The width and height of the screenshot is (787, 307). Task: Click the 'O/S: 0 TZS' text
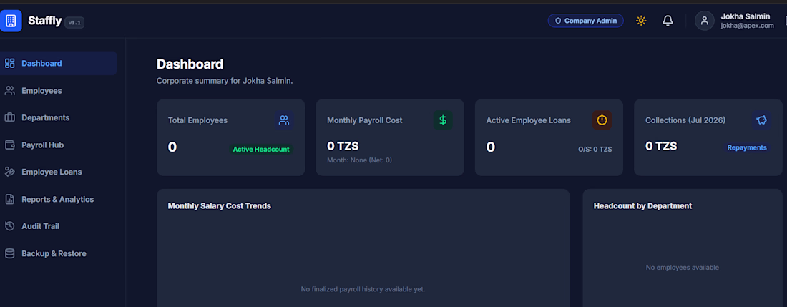(x=595, y=150)
